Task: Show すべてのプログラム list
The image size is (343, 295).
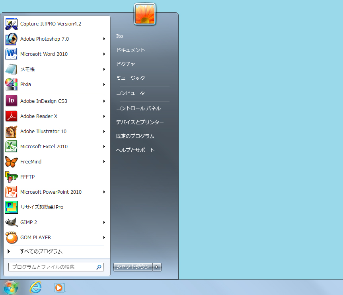Action: point(41,252)
